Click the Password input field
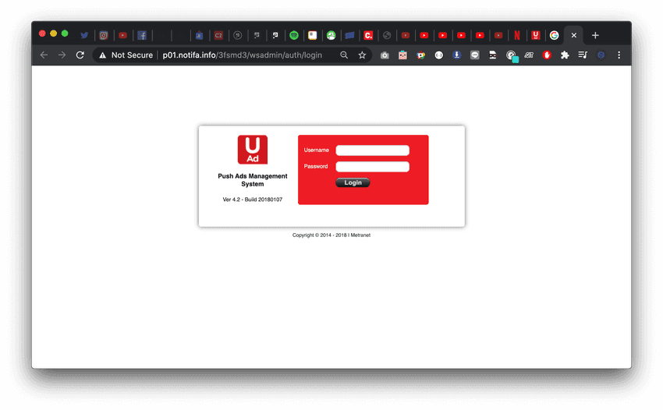The width and height of the screenshot is (663, 410). (x=372, y=166)
